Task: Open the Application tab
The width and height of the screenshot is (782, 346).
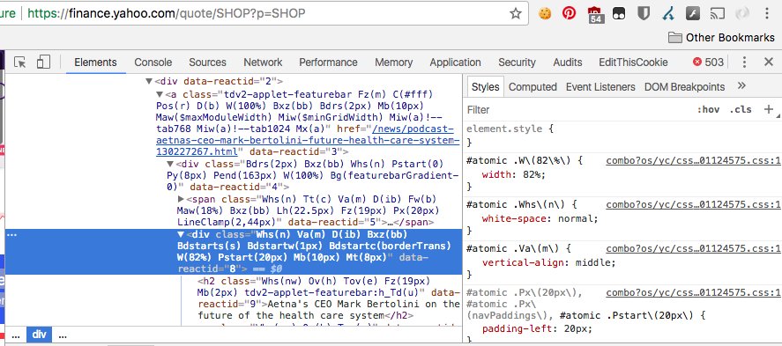Action: 455,63
